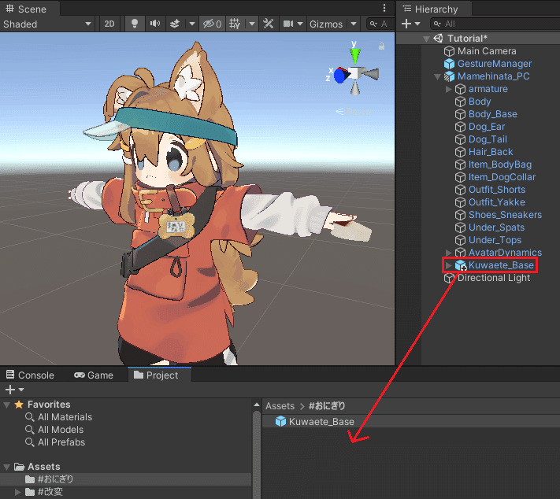Expand #改変 folder
Screen dimensions: 560x499
coord(17,492)
